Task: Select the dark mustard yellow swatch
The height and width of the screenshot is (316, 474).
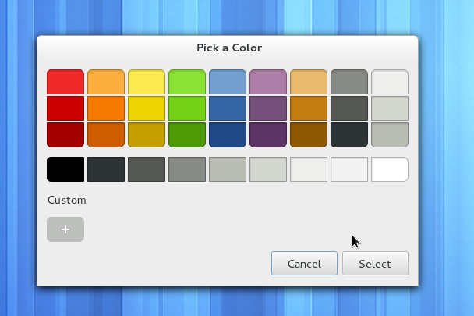Action: coord(147,135)
